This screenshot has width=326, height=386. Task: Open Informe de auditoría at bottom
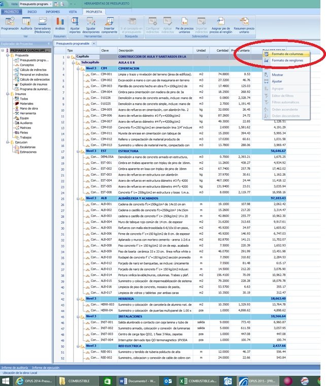coord(15,367)
